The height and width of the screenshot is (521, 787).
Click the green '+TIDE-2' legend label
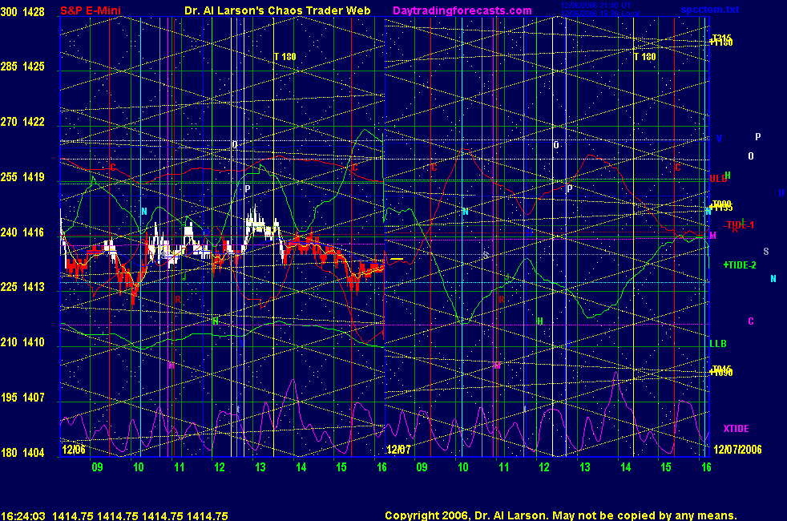pyautogui.click(x=740, y=265)
